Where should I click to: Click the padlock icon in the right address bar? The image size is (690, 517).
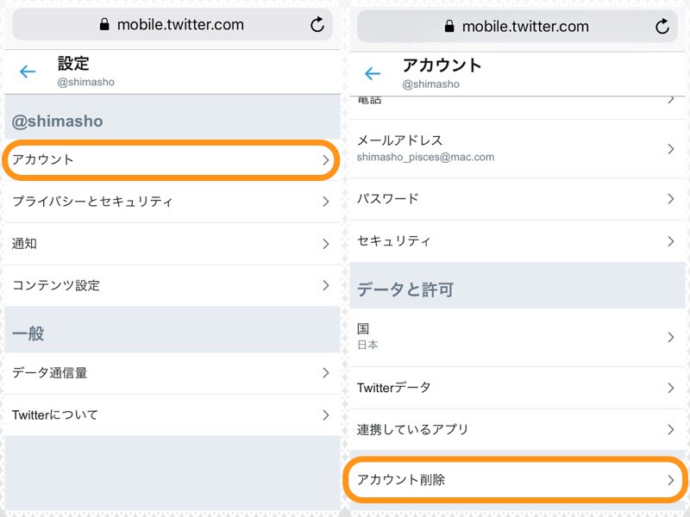[449, 27]
